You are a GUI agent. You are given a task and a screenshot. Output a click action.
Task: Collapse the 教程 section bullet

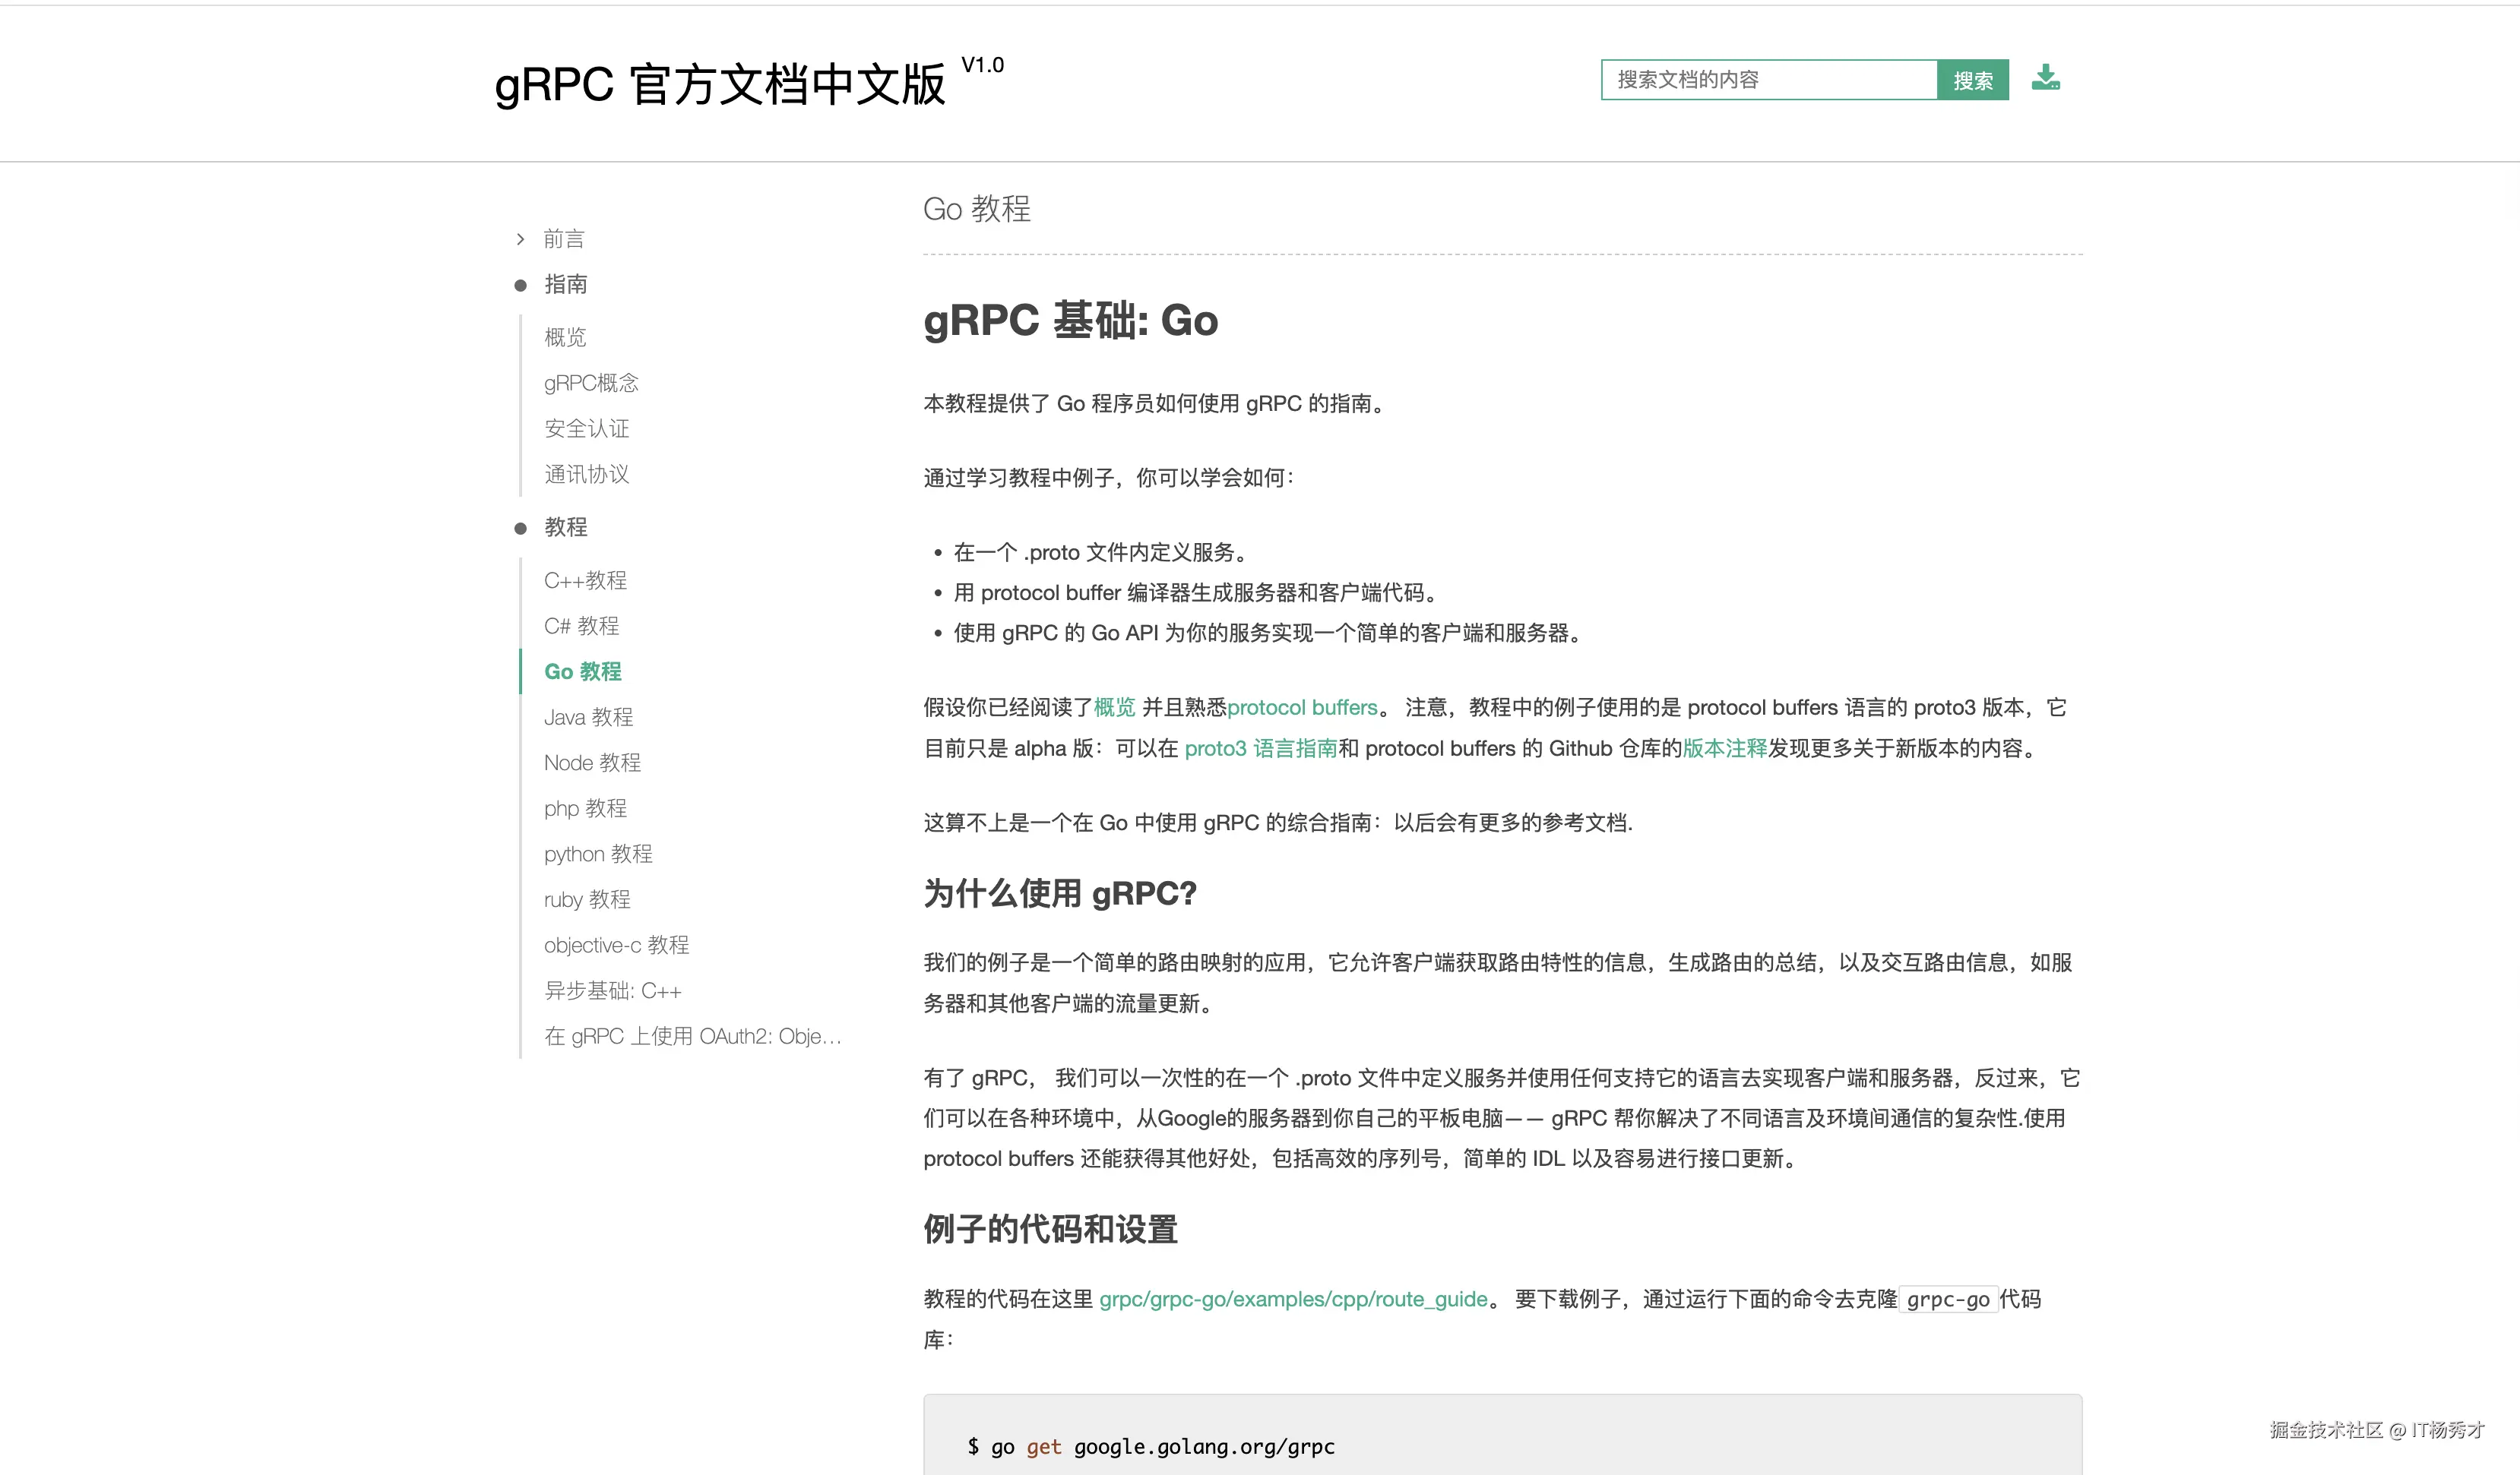click(520, 529)
